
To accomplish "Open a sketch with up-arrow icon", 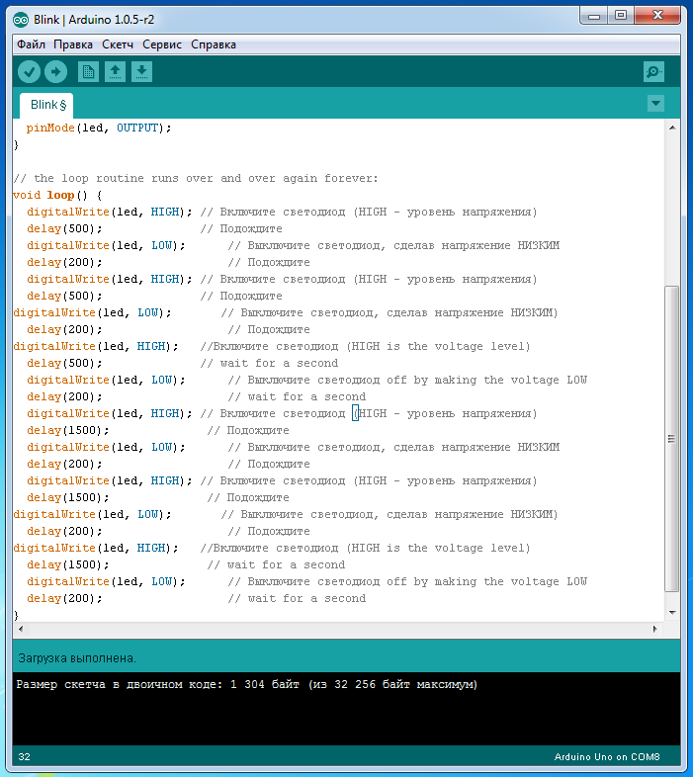I will tap(116, 71).
